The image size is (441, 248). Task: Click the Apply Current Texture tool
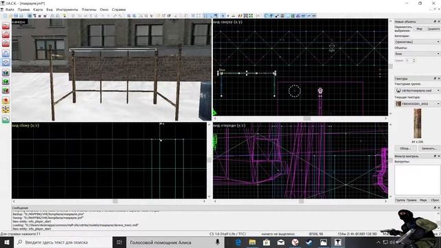(x=6, y=81)
